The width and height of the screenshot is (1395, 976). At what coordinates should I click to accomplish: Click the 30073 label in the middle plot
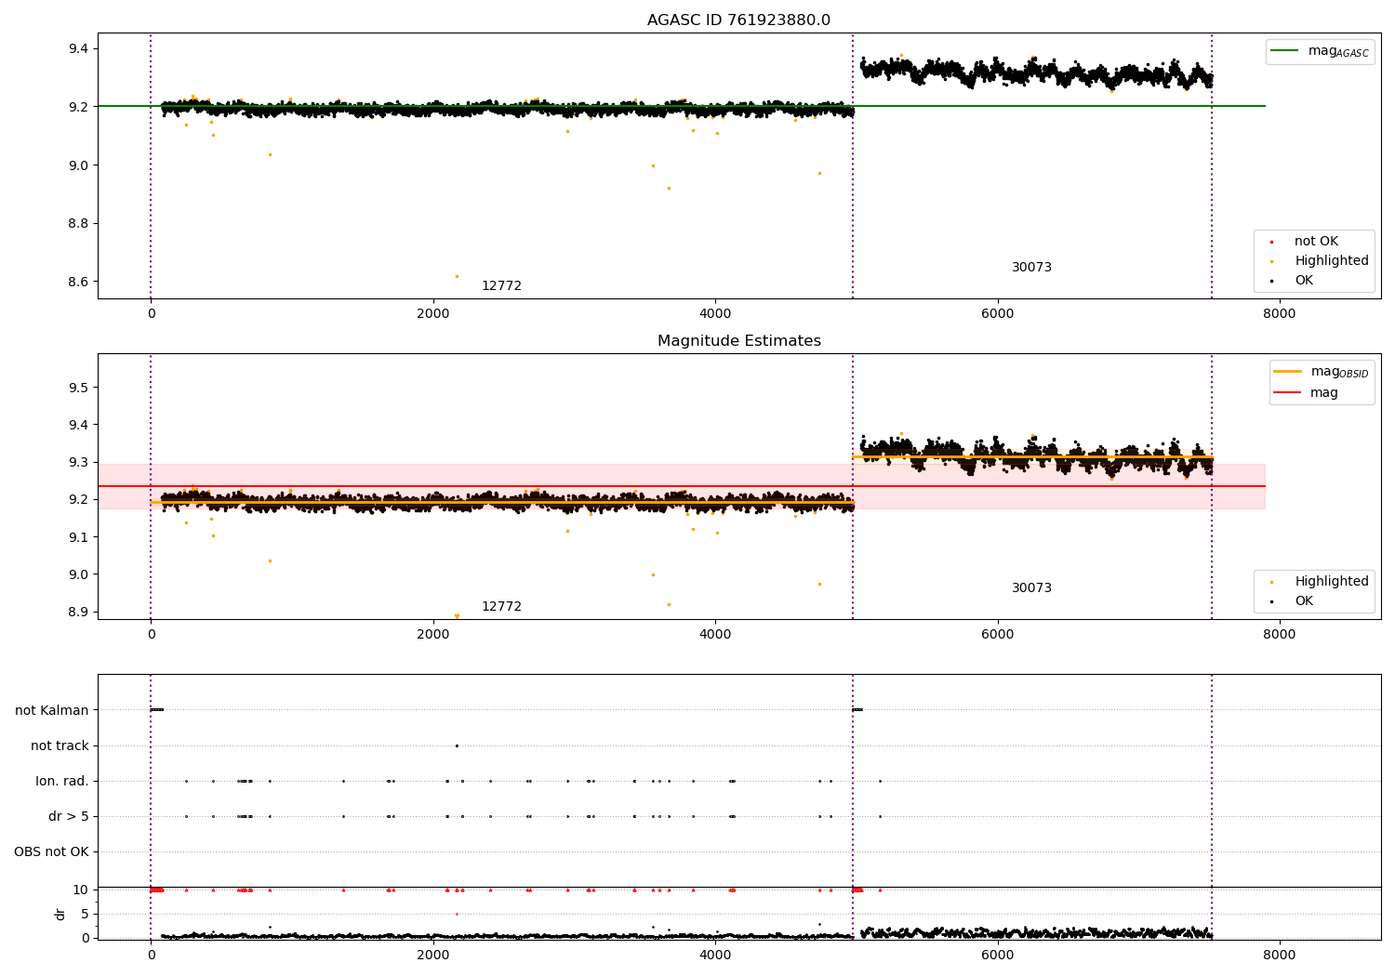1031,588
